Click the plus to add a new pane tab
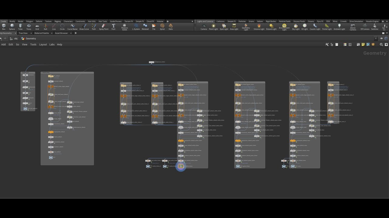The width and height of the screenshot is (389, 218). coord(75,33)
